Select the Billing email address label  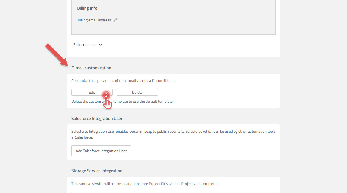(94, 20)
